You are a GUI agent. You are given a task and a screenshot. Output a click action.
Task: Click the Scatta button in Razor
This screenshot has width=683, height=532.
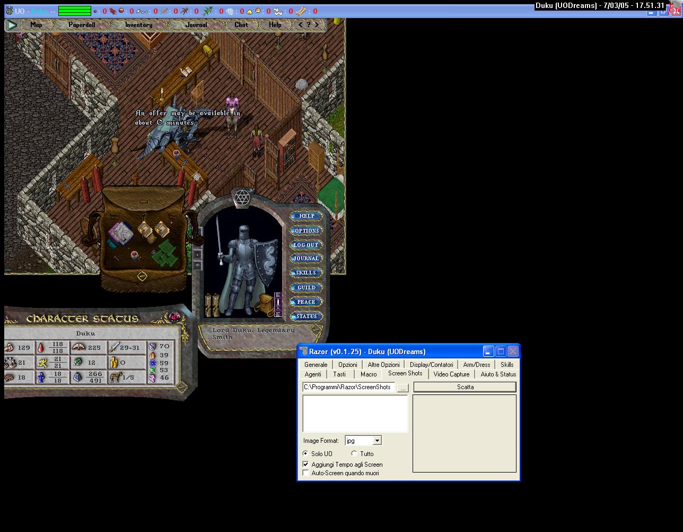pos(465,387)
